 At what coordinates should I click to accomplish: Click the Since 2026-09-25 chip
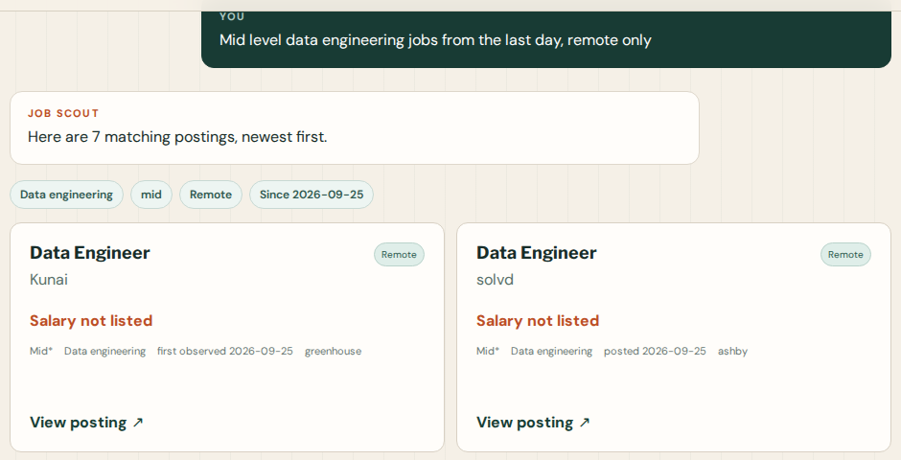click(312, 195)
